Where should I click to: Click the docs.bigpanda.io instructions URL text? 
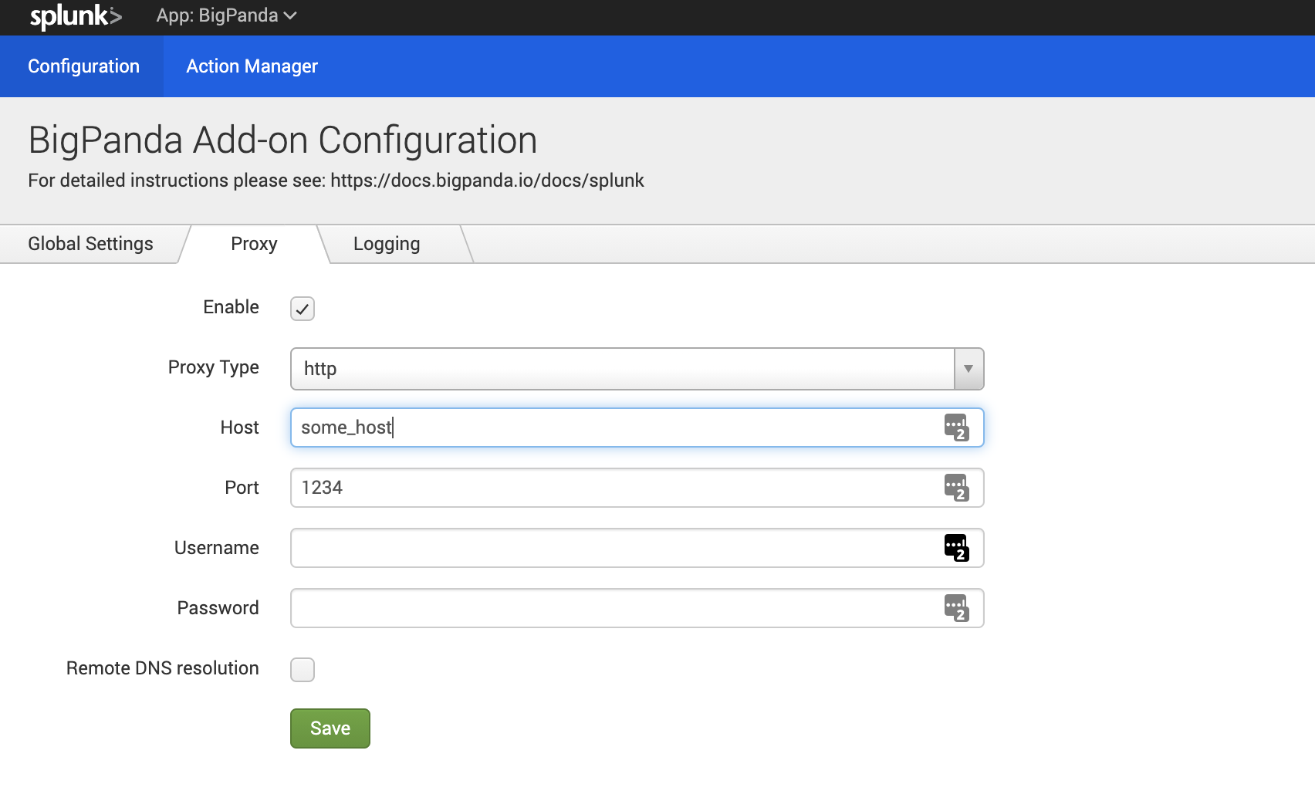[x=487, y=181]
